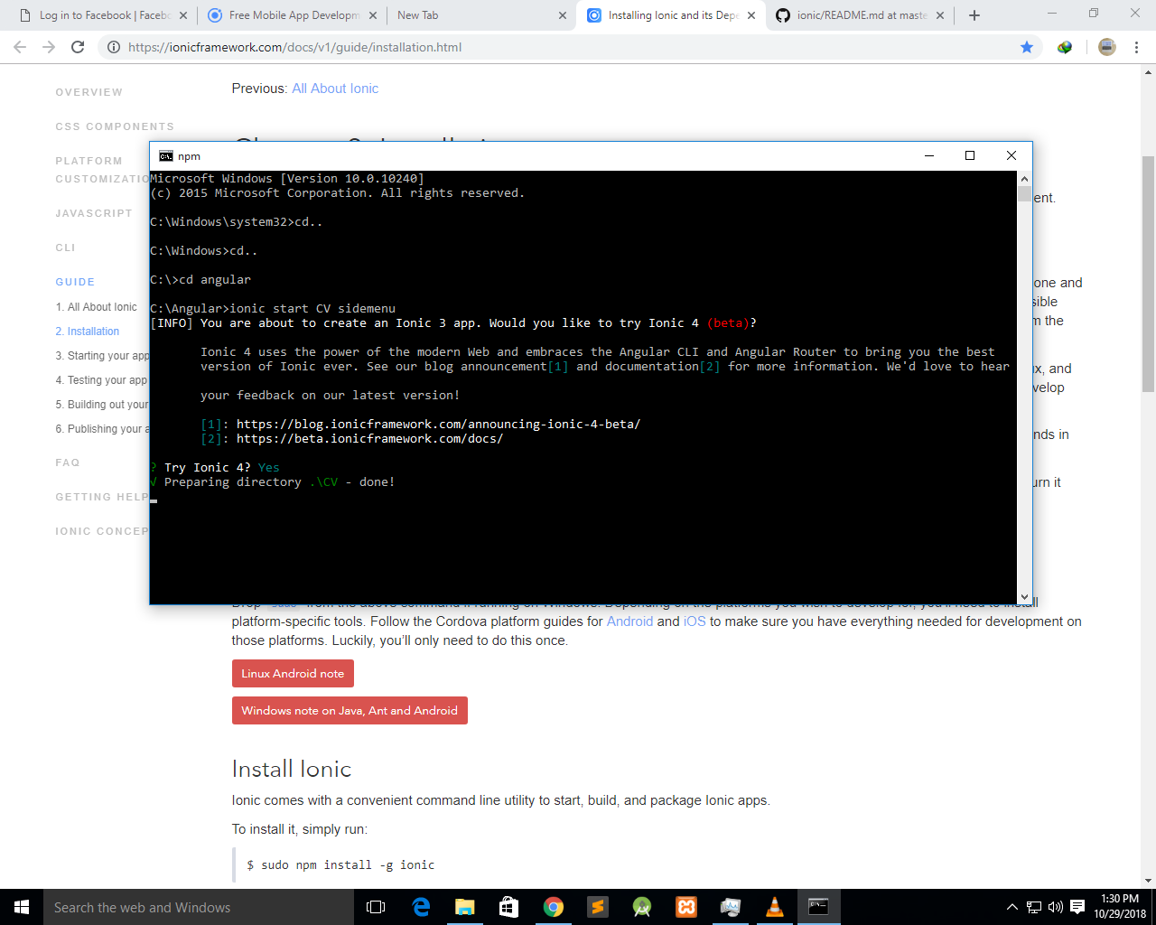This screenshot has height=925, width=1156.
Task: Open Android Studio from the taskbar
Action: [642, 908]
